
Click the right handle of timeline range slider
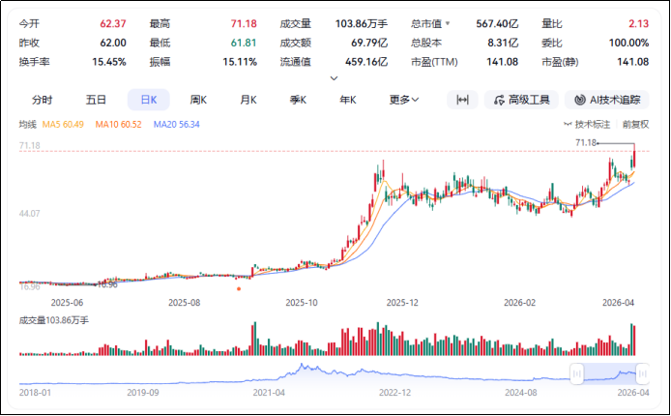click(x=645, y=373)
